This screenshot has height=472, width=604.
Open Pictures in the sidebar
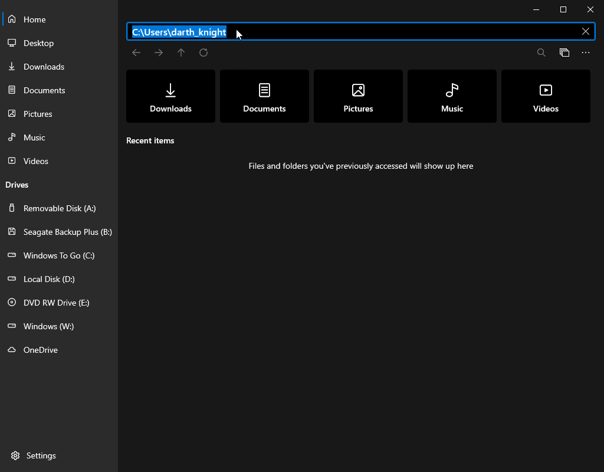click(59, 114)
